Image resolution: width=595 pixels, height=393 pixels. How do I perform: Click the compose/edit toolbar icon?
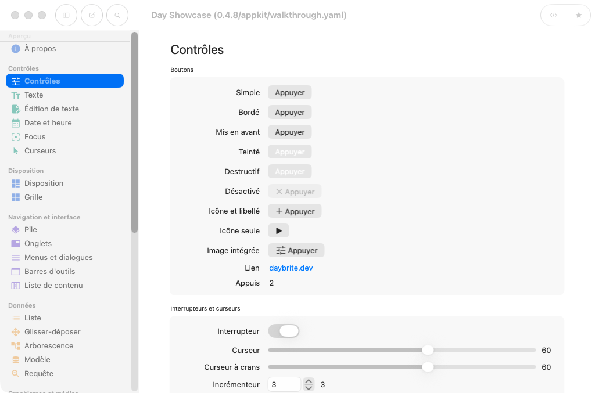[92, 15]
